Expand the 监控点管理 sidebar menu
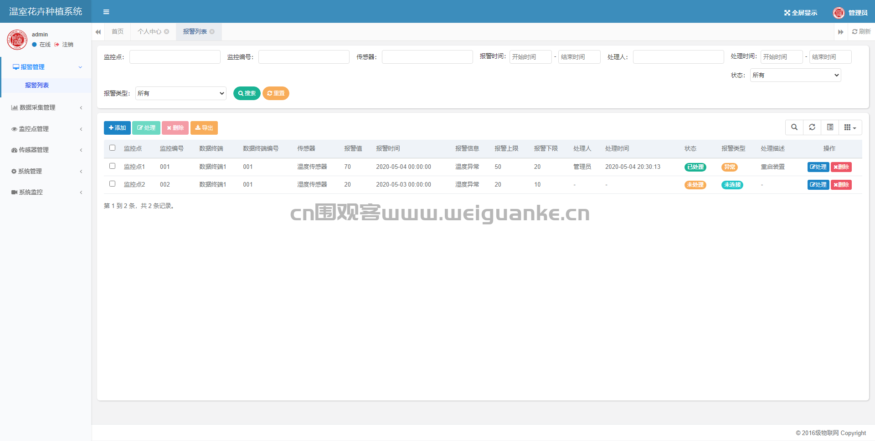The width and height of the screenshot is (875, 441). (x=46, y=129)
